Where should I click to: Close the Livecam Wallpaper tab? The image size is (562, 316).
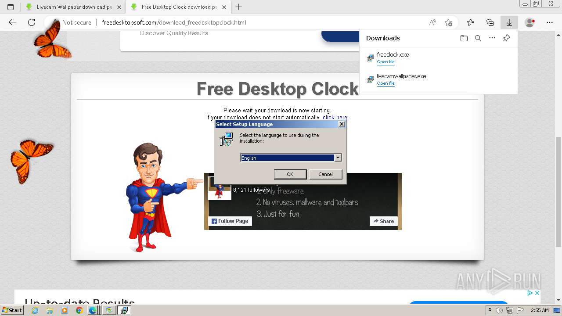(x=119, y=7)
